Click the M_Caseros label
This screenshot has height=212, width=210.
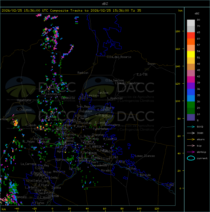click(110, 139)
